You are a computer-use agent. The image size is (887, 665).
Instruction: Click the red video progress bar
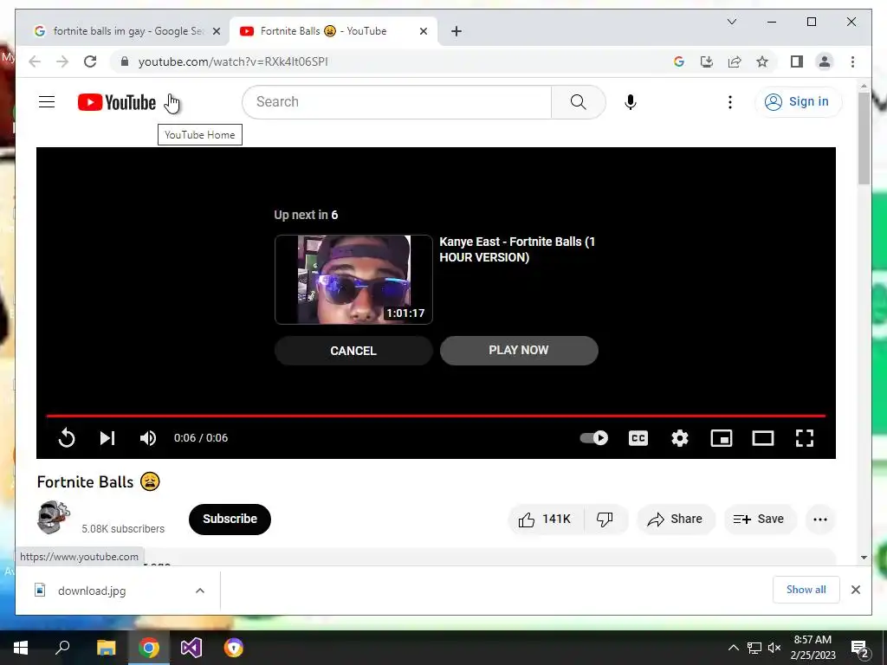(x=436, y=416)
